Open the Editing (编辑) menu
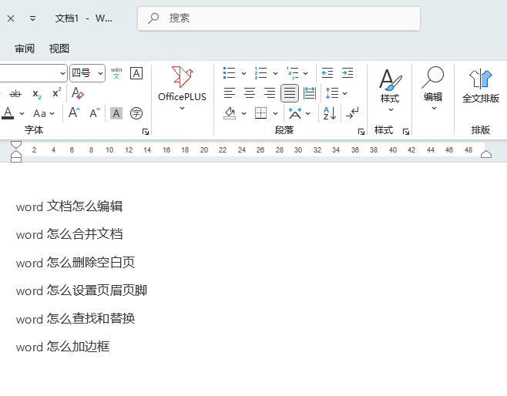This screenshot has width=507, height=396. (433, 89)
